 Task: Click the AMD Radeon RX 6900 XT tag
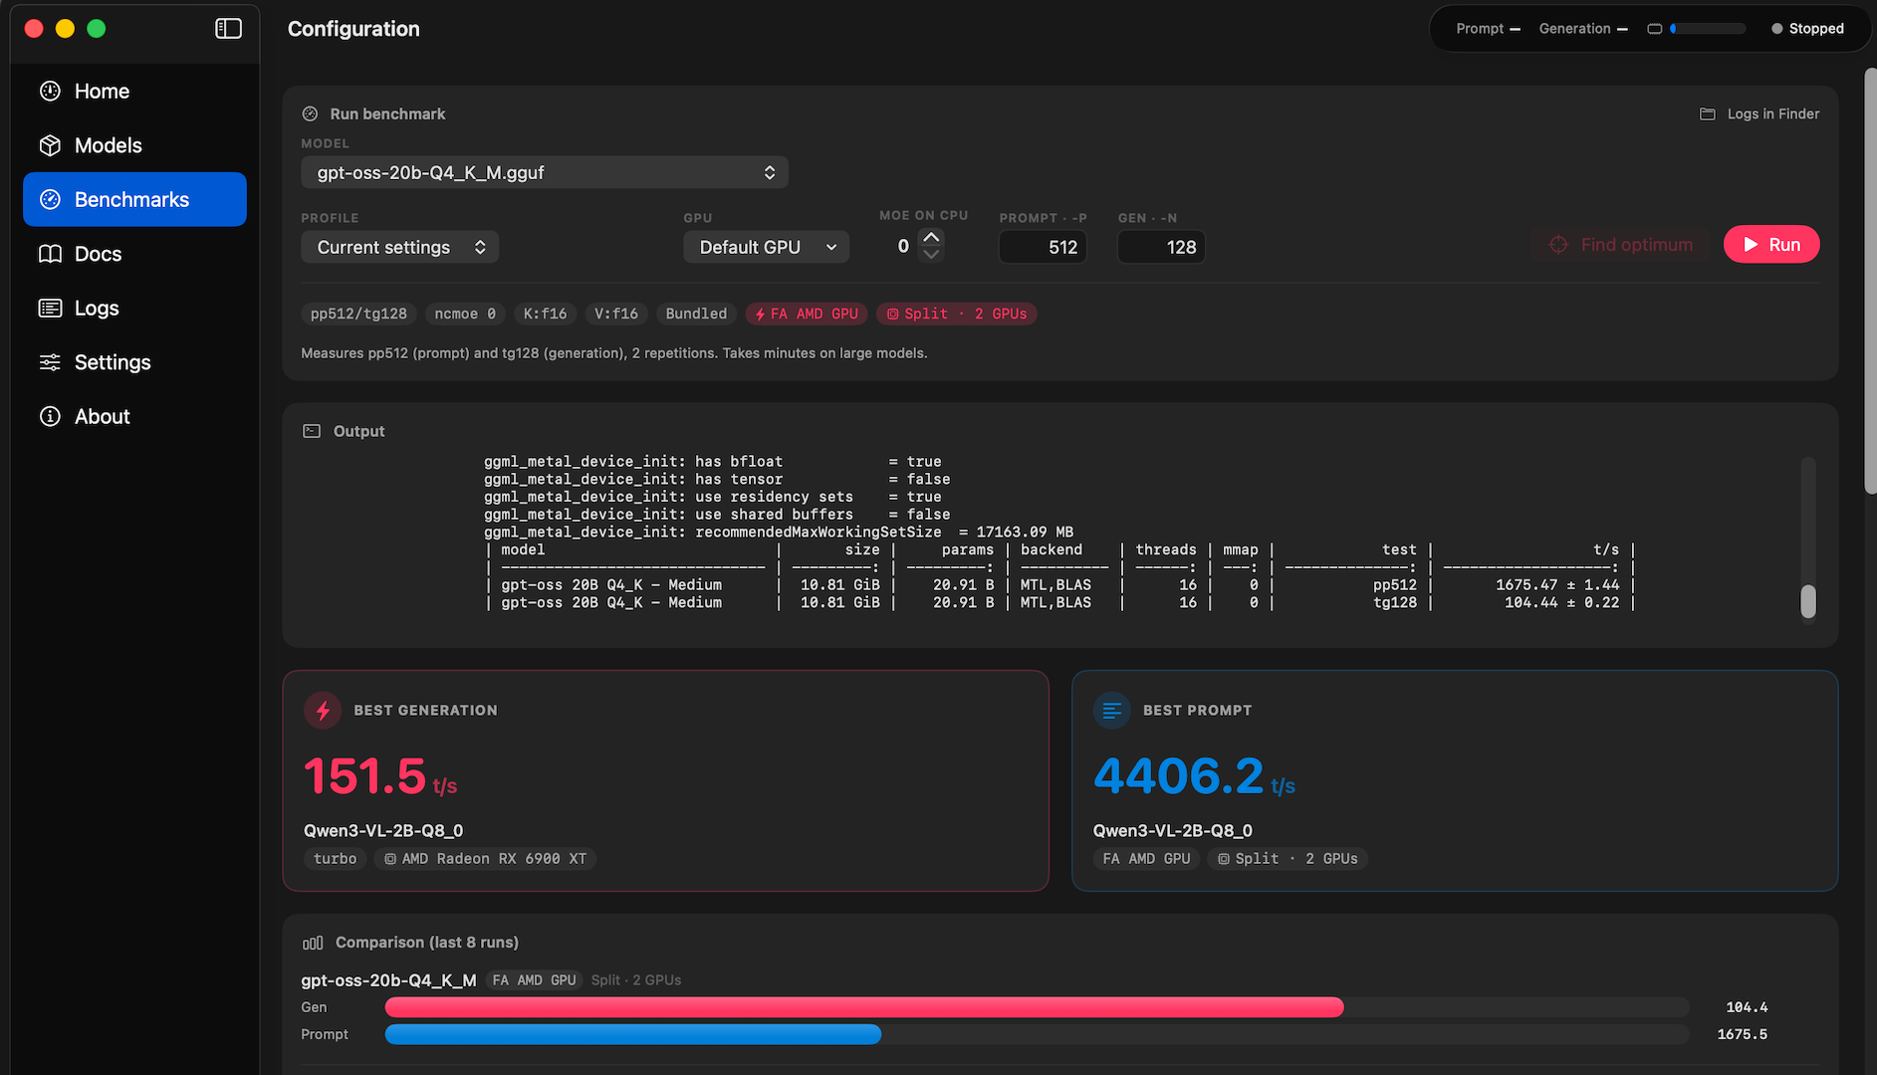pos(485,859)
